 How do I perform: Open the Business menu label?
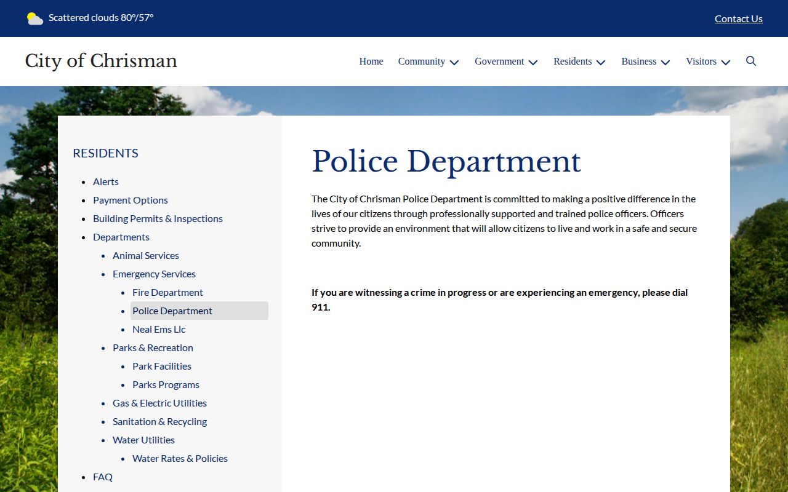click(x=638, y=61)
